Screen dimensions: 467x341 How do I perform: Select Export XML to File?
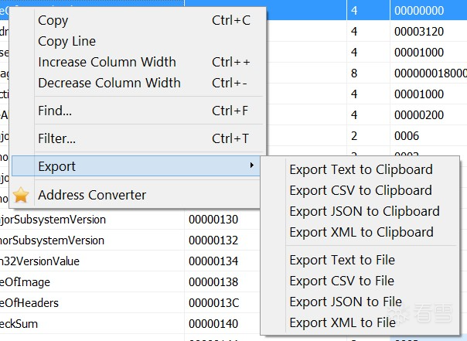coord(343,322)
